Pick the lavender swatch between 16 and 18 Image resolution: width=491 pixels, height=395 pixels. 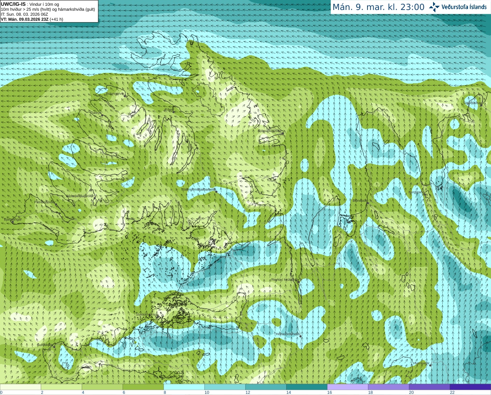pyautogui.click(x=348, y=387)
